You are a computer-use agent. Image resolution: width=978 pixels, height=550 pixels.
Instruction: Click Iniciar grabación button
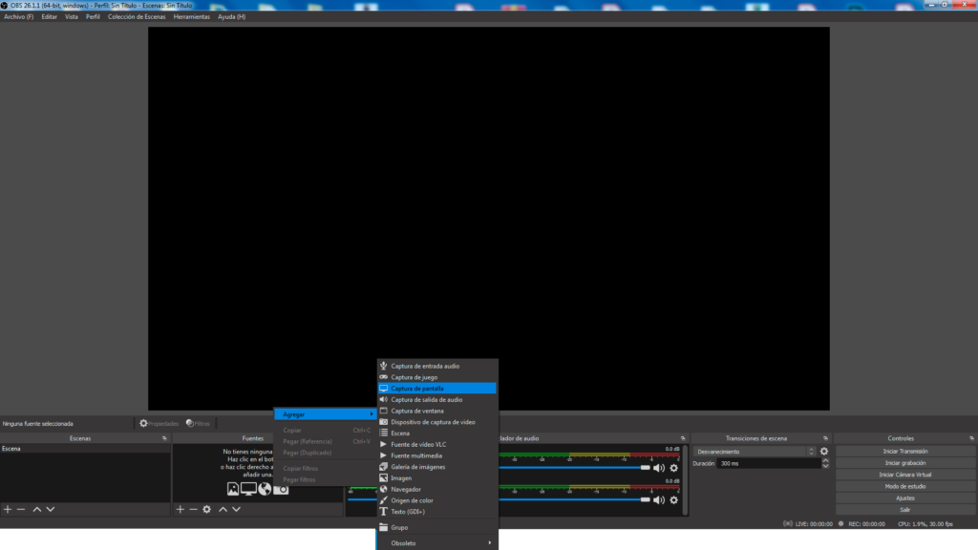(905, 463)
